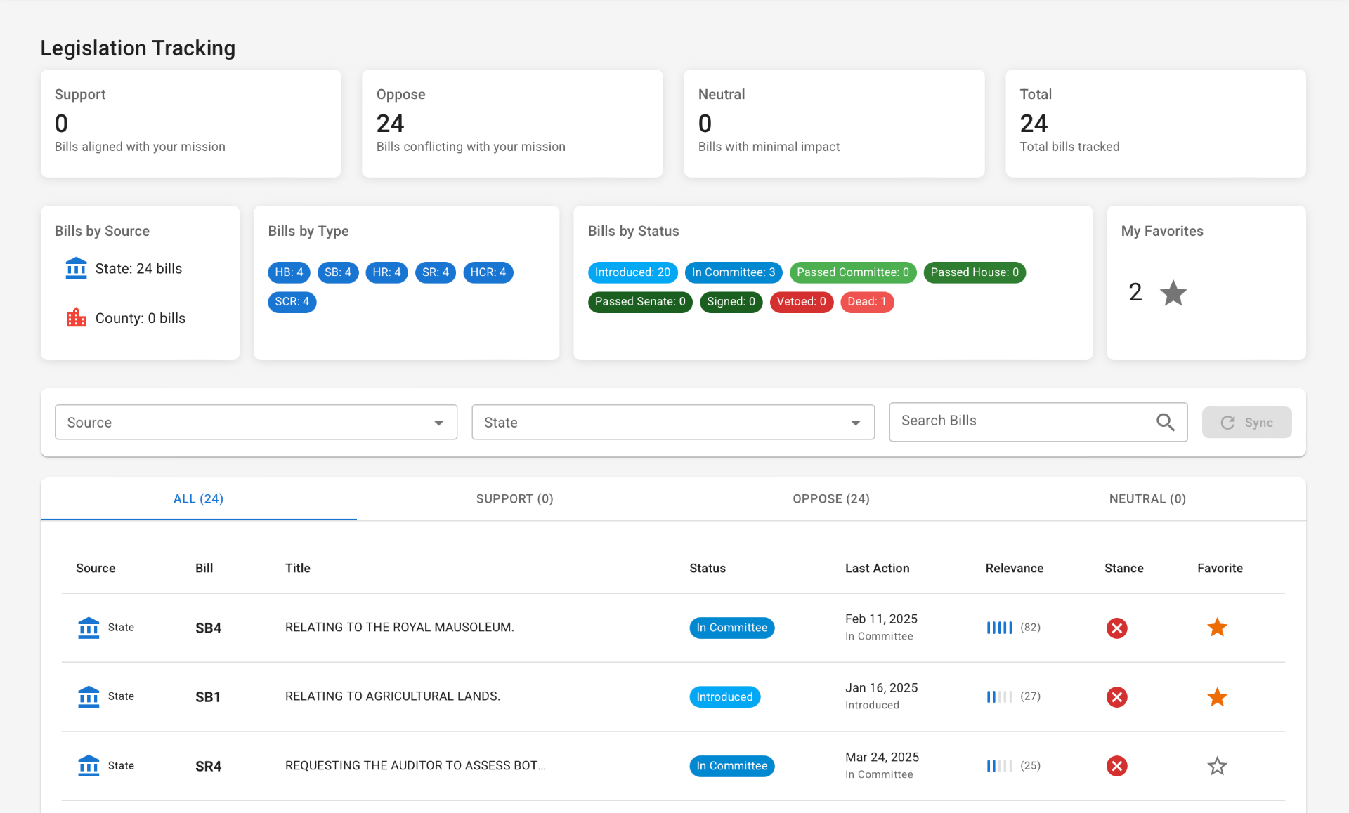1349x813 pixels.
Task: Click the gray star in My Favorites
Action: pos(1173,293)
